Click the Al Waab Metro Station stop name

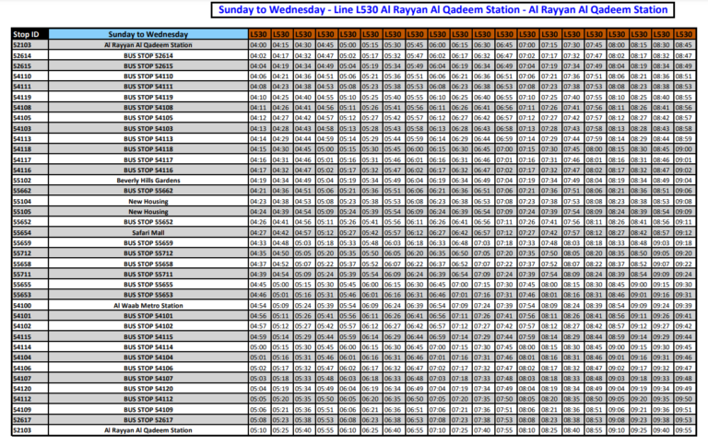pos(148,306)
